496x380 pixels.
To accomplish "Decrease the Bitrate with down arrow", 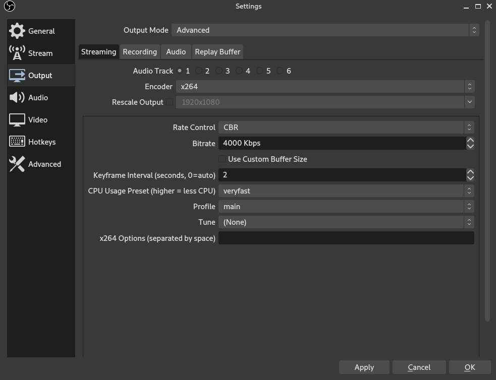I will point(470,146).
